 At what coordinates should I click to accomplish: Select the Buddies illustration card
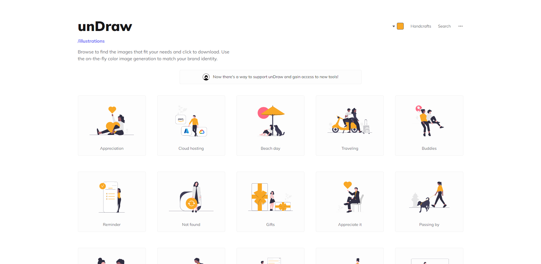429,126
